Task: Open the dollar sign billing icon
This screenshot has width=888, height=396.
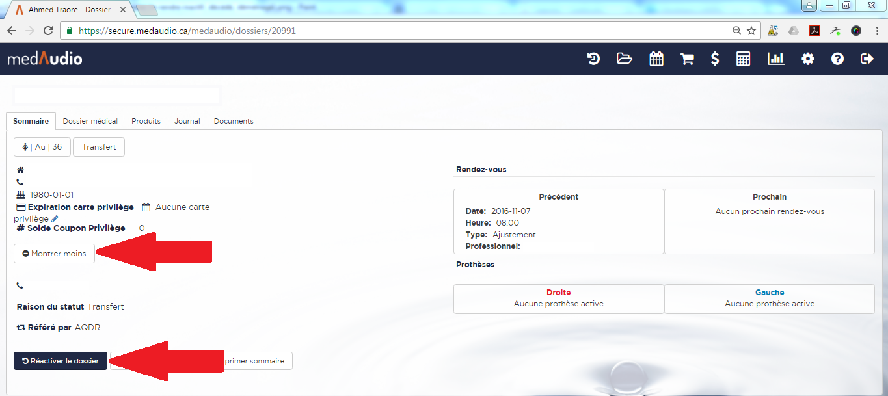Action: 715,59
